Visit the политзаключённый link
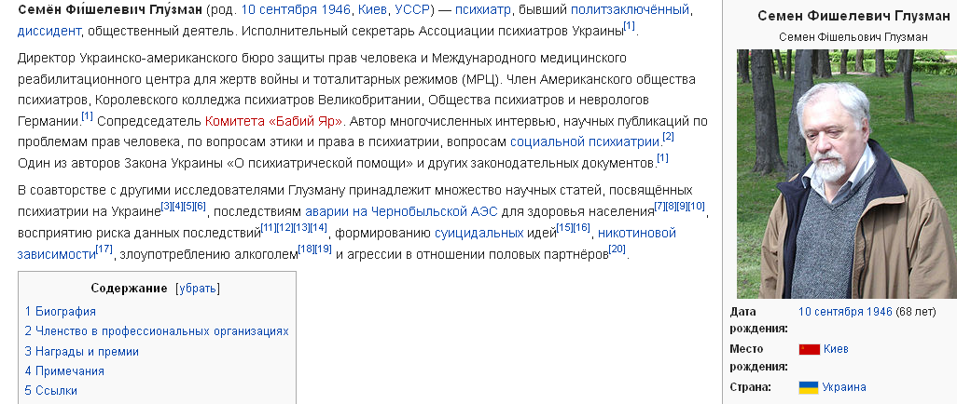This screenshot has width=957, height=404. 630,9
